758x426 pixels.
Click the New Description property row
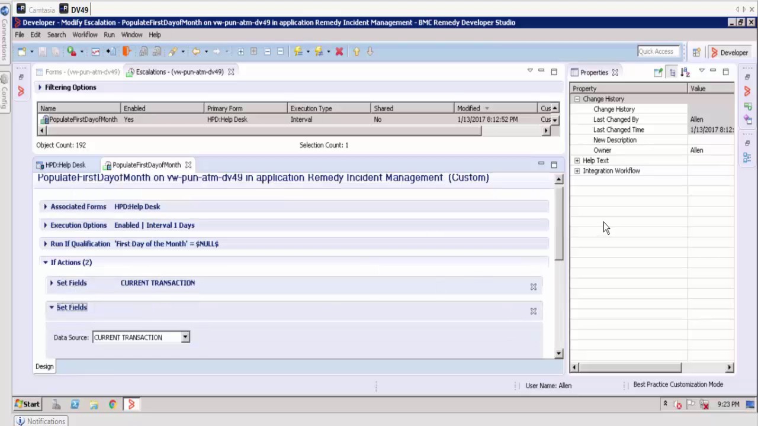652,140
